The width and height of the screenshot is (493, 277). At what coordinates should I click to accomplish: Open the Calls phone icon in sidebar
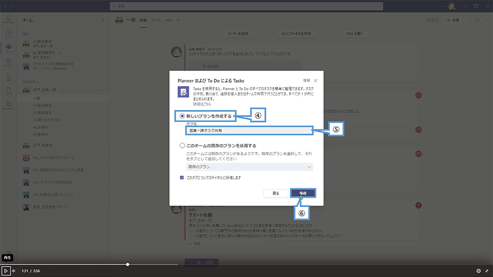[x=8, y=77]
